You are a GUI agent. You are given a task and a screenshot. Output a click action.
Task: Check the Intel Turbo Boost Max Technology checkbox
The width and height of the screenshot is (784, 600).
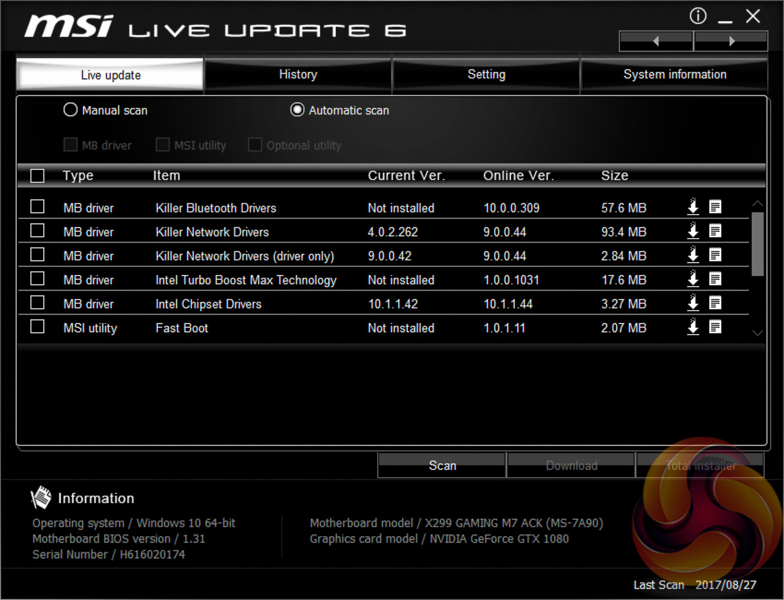(38, 278)
